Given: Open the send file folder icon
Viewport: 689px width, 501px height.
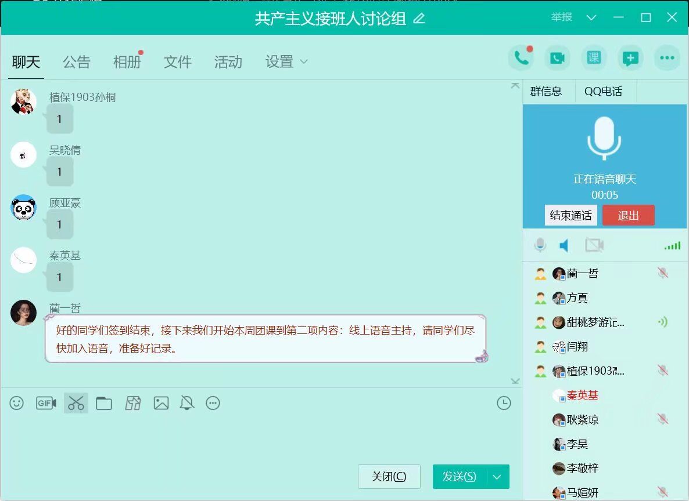Looking at the screenshot, I should (104, 403).
